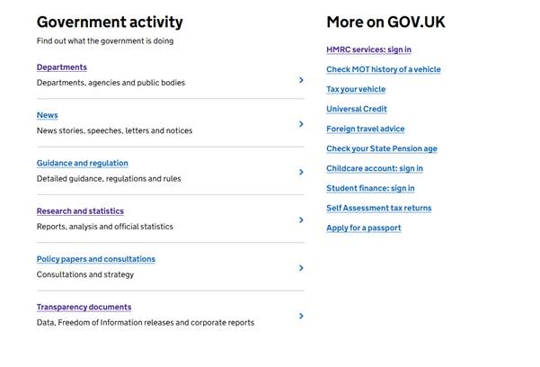Open Policy papers and consultations link
This screenshot has height=367, width=540.
point(96,259)
